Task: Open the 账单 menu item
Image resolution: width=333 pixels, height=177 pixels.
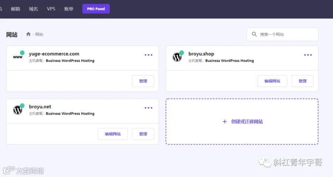Action: (69, 9)
